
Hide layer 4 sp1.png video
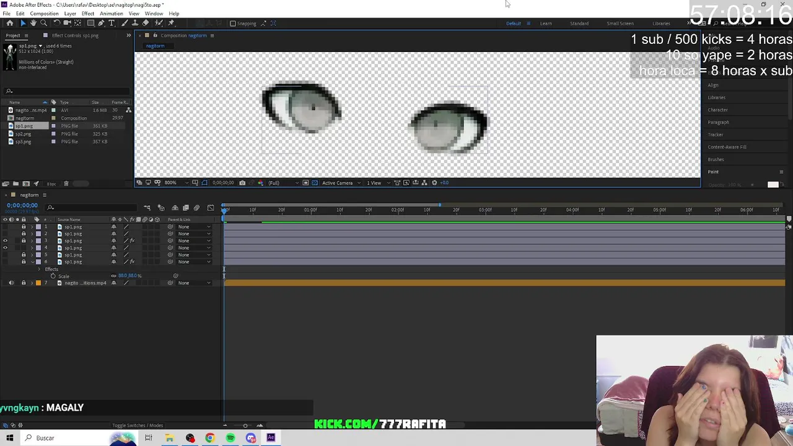click(x=5, y=248)
